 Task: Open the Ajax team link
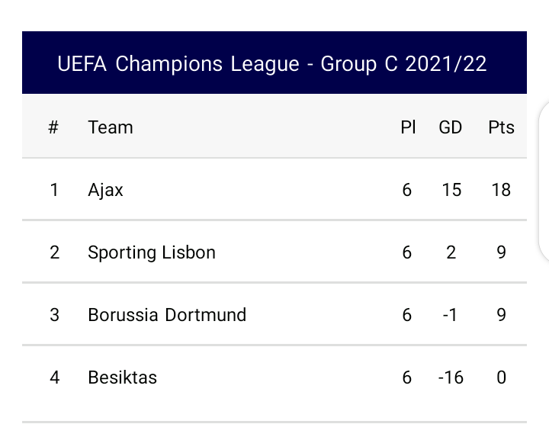pyautogui.click(x=106, y=190)
